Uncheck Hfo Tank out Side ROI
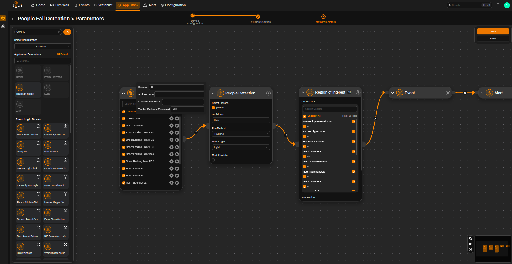This screenshot has height=264, width=512. (x=354, y=142)
